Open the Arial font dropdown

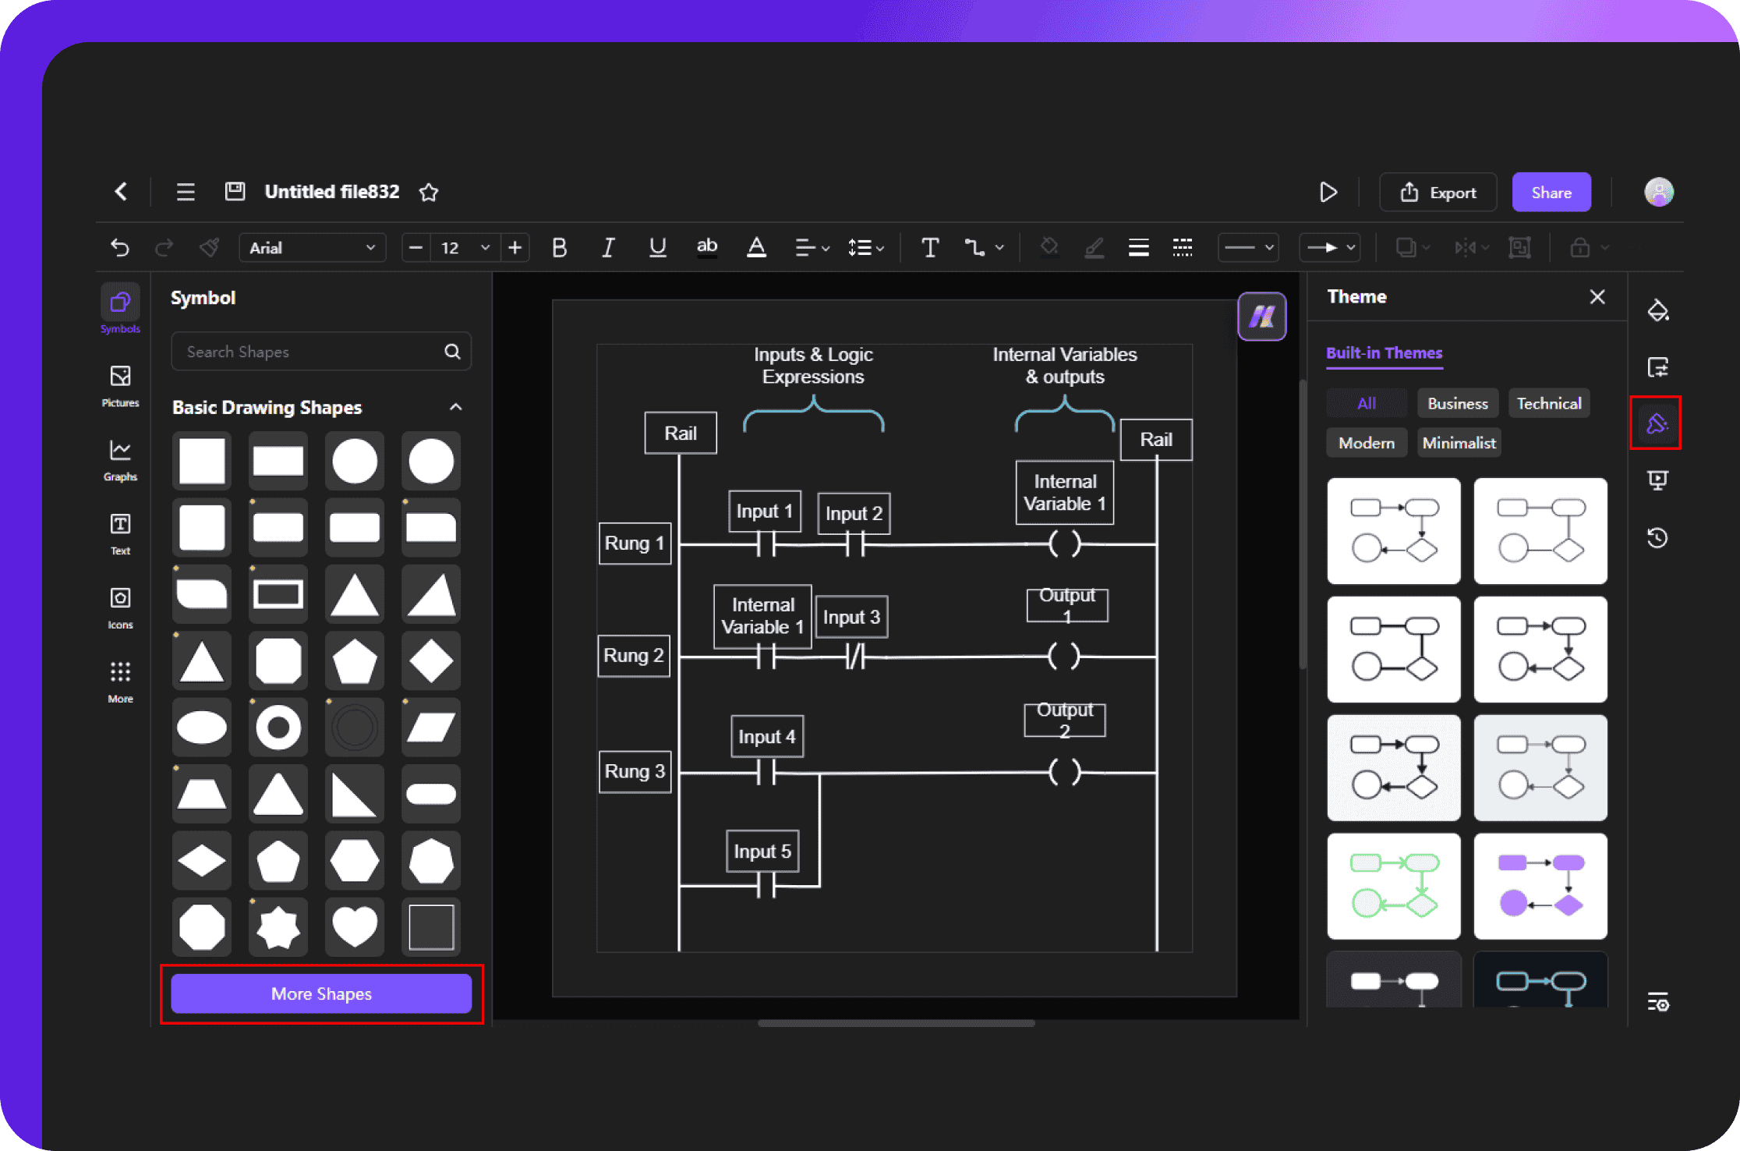pos(312,248)
